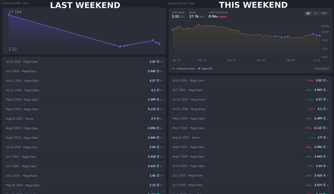Click the 1.03x ratio on the 2.54 row
Viewport: 334px width, 194px height.
310,166
